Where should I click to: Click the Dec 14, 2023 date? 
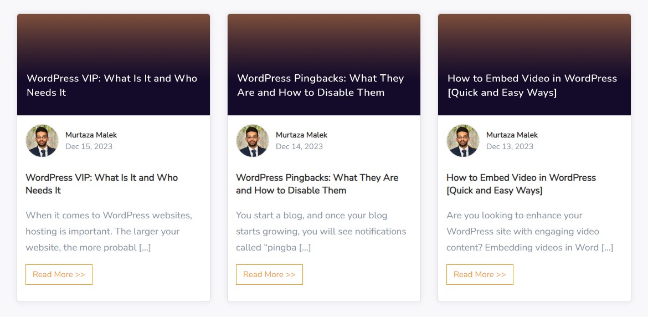pyautogui.click(x=299, y=146)
